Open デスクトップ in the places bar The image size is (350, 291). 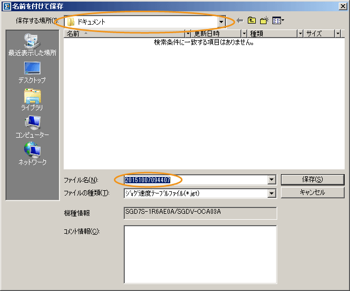pos(32,72)
